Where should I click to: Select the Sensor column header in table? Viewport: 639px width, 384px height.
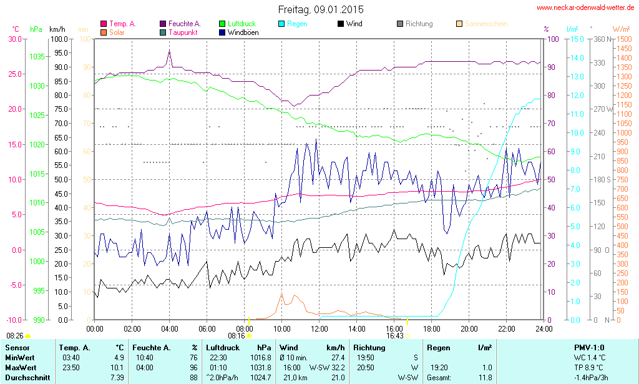[x=17, y=347]
